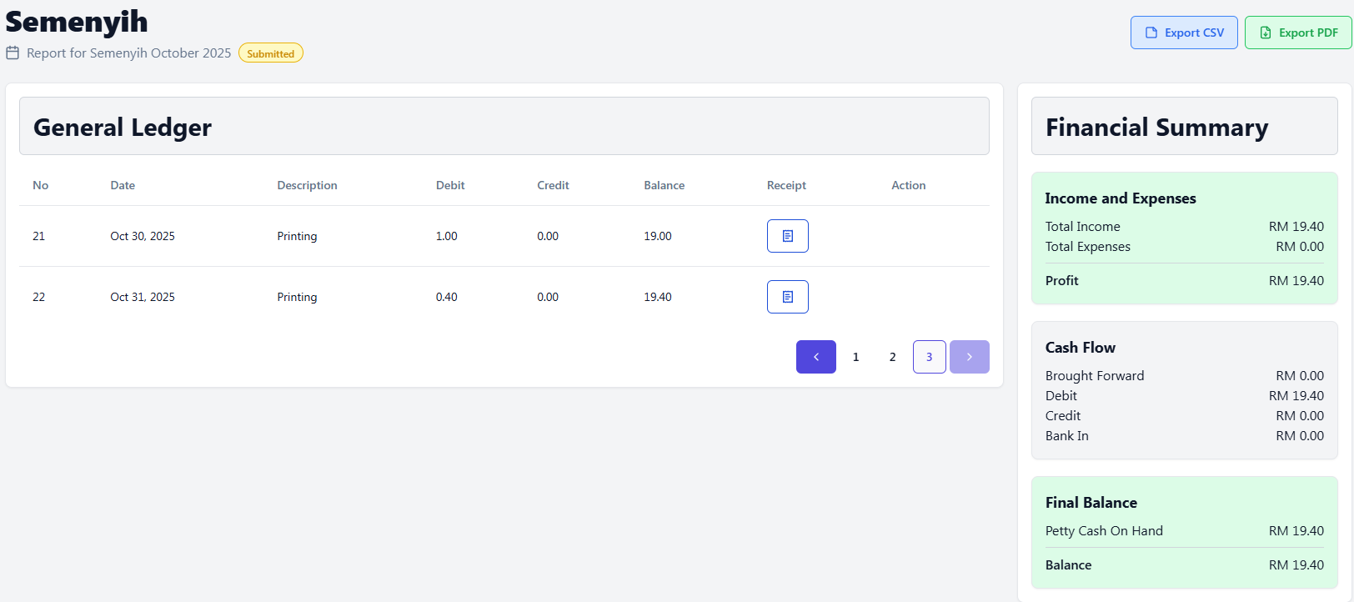Viewport: 1354px width, 602px height.
Task: Open the receipt for the Oct 31 Printing entry
Action: click(x=787, y=297)
